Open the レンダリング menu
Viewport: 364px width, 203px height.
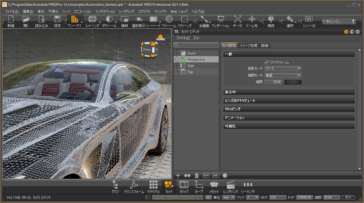(127, 12)
